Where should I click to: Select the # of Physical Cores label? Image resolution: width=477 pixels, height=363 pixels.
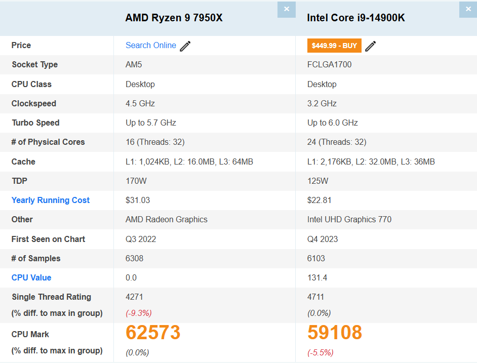[x=48, y=142]
